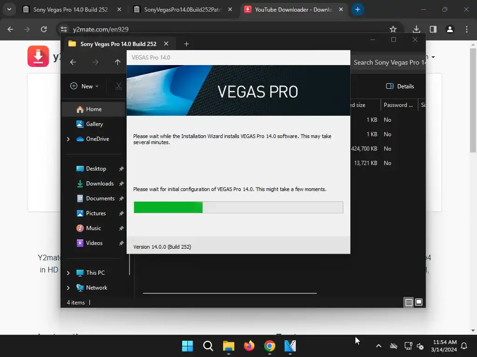Open Chrome side panel icon
The height and width of the screenshot is (357, 477).
pos(433,29)
